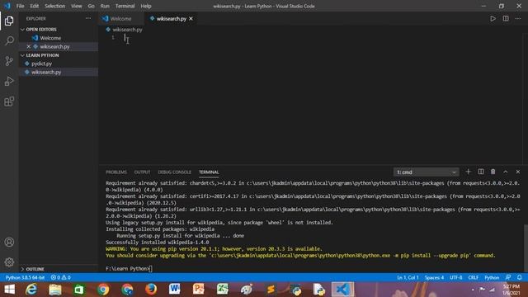Change language mode via Python status item
This screenshot has height=297, width=528.
[492, 277]
